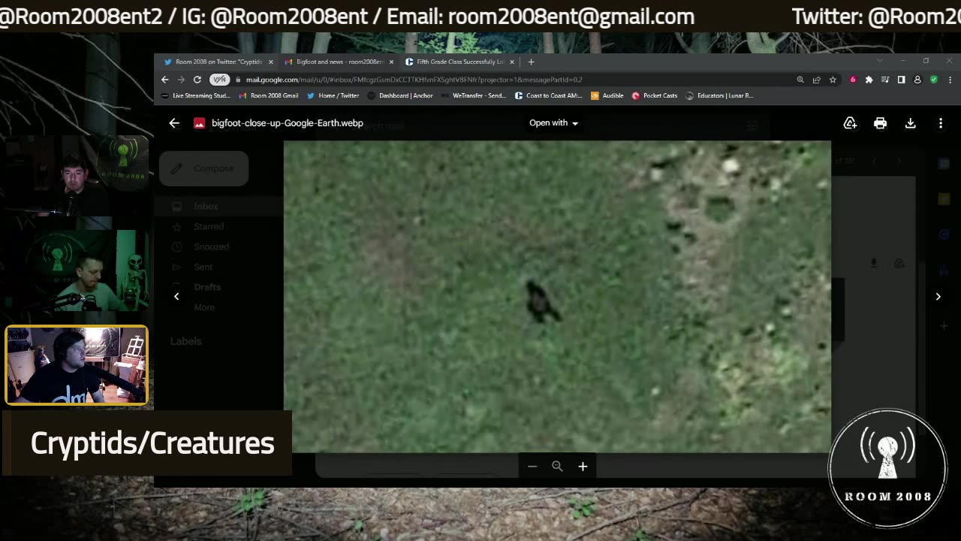
Task: Zoom out of the image
Action: point(532,467)
